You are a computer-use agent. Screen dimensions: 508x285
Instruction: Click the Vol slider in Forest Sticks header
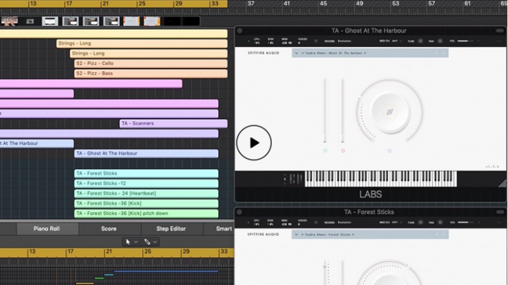(x=465, y=223)
